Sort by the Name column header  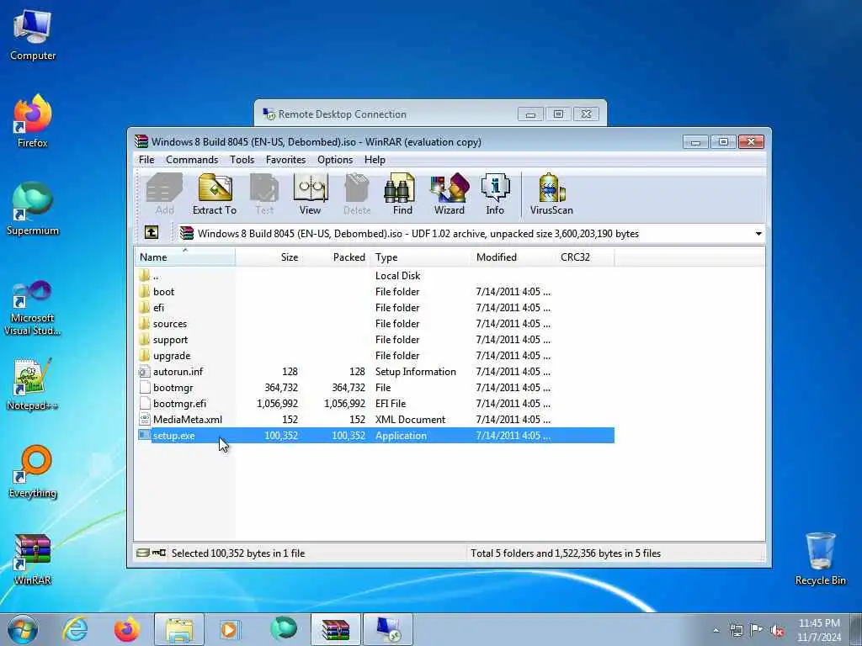click(184, 257)
